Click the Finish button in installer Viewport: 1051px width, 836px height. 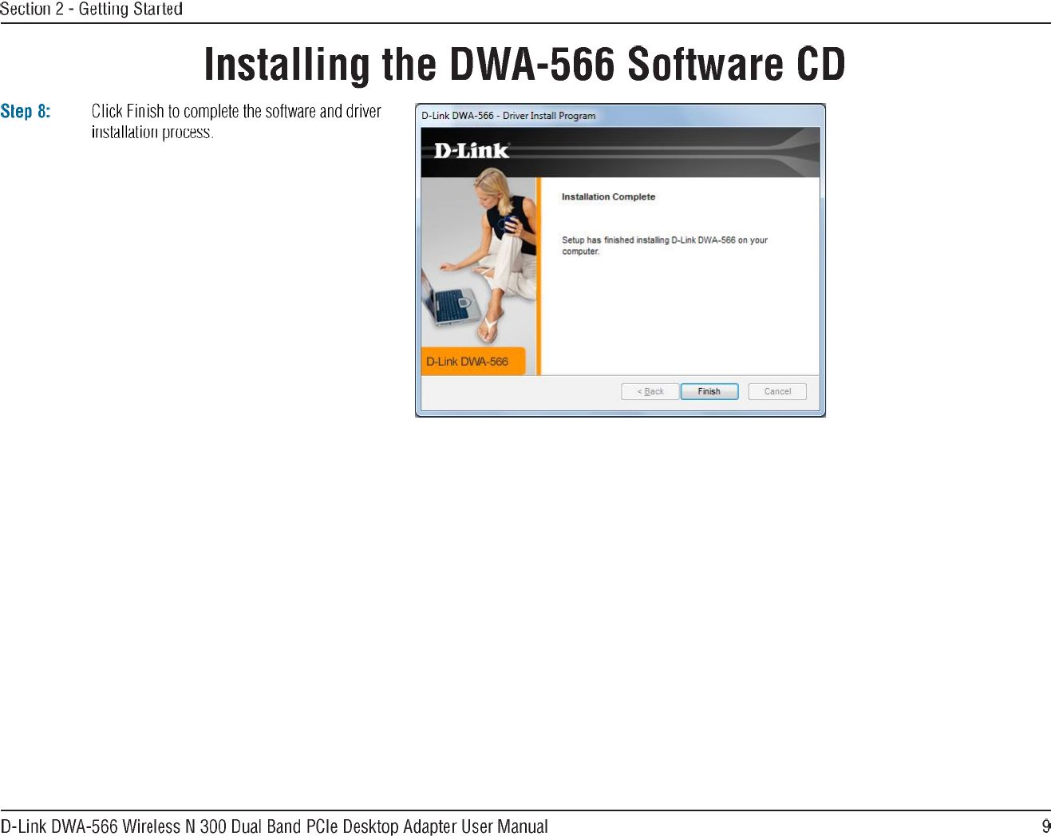709,391
